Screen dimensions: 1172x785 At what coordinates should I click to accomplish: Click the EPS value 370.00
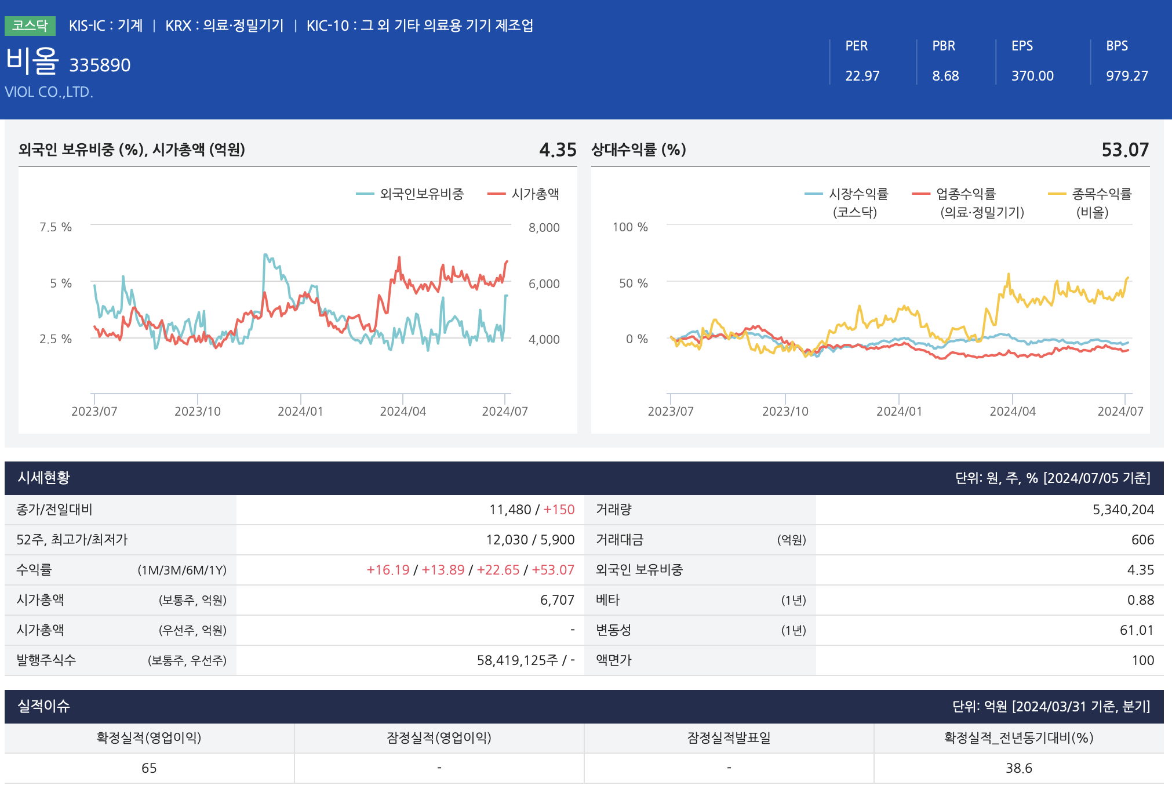click(x=1032, y=76)
